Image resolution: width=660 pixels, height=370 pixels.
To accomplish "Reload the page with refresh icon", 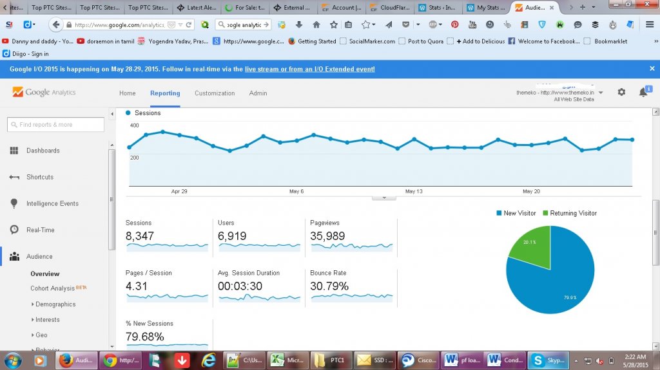I will (x=189, y=25).
